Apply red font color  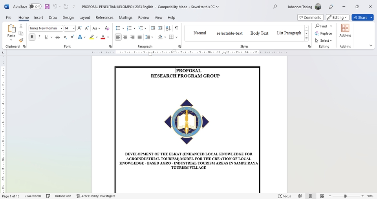(x=103, y=37)
